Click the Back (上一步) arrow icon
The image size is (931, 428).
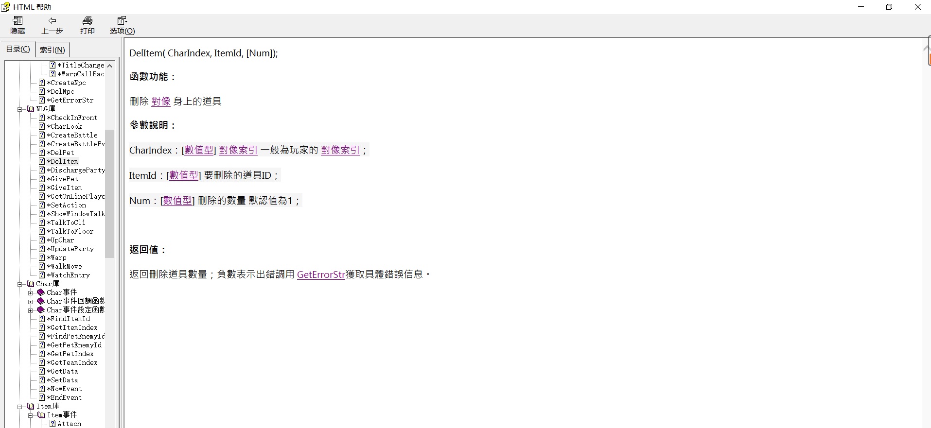[x=52, y=21]
